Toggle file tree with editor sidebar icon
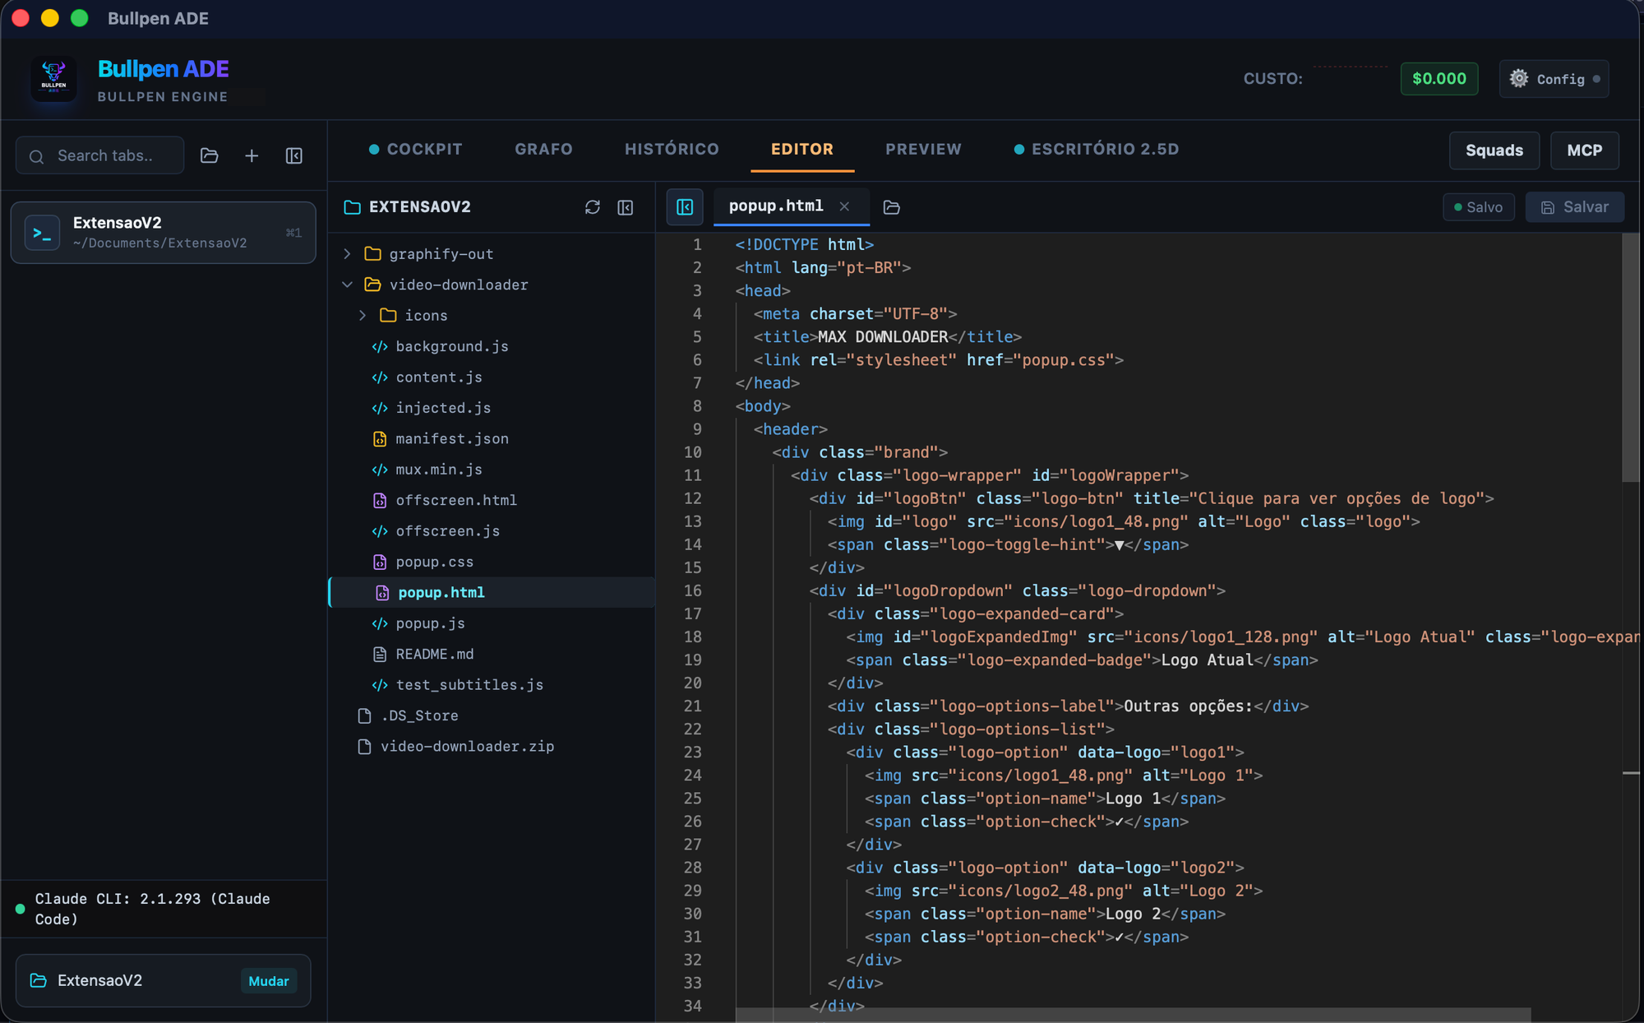1644x1023 pixels. 685,206
